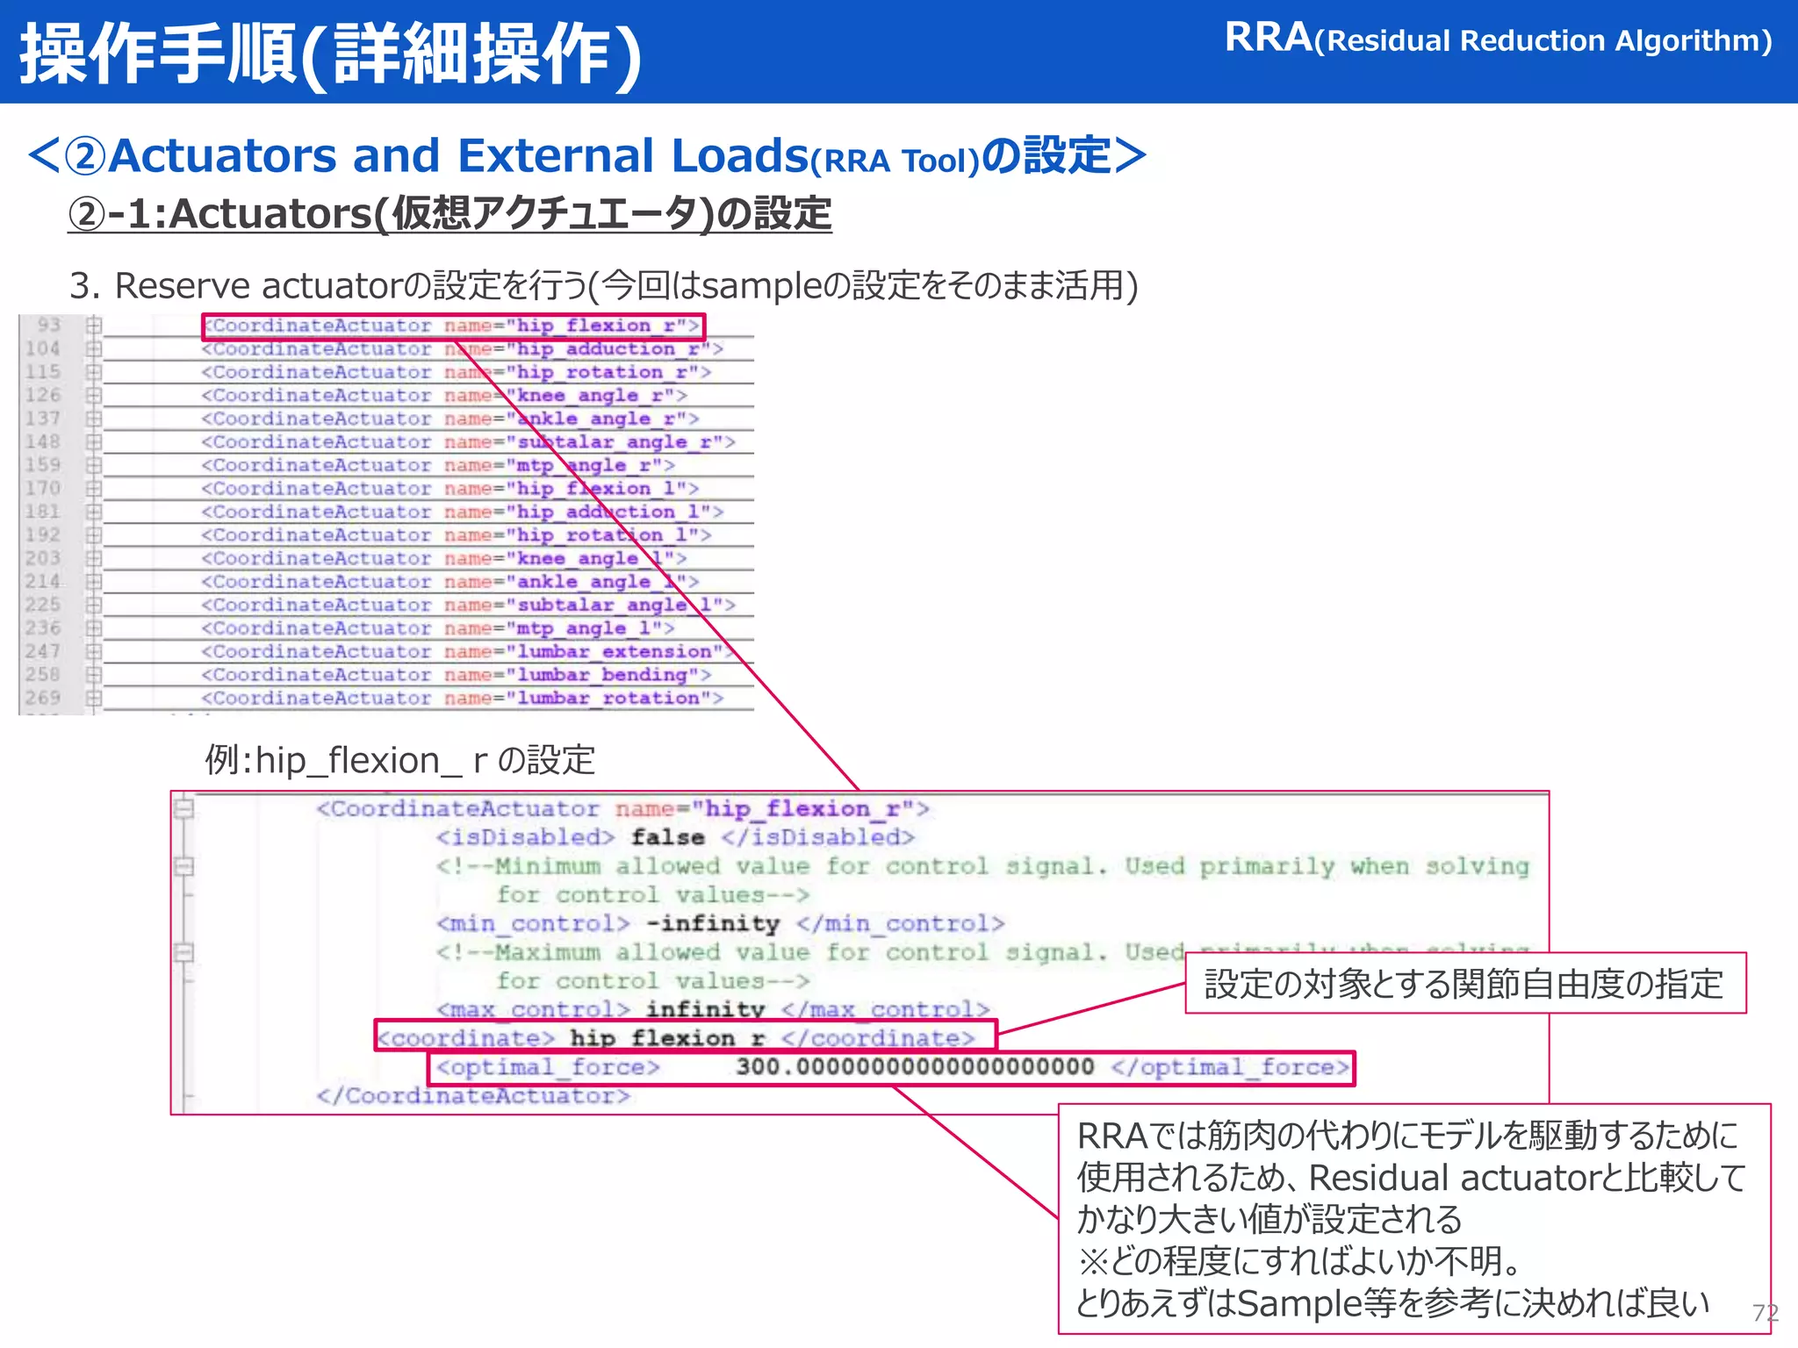
Task: Click line number 93 in the gutter
Action: click(48, 326)
